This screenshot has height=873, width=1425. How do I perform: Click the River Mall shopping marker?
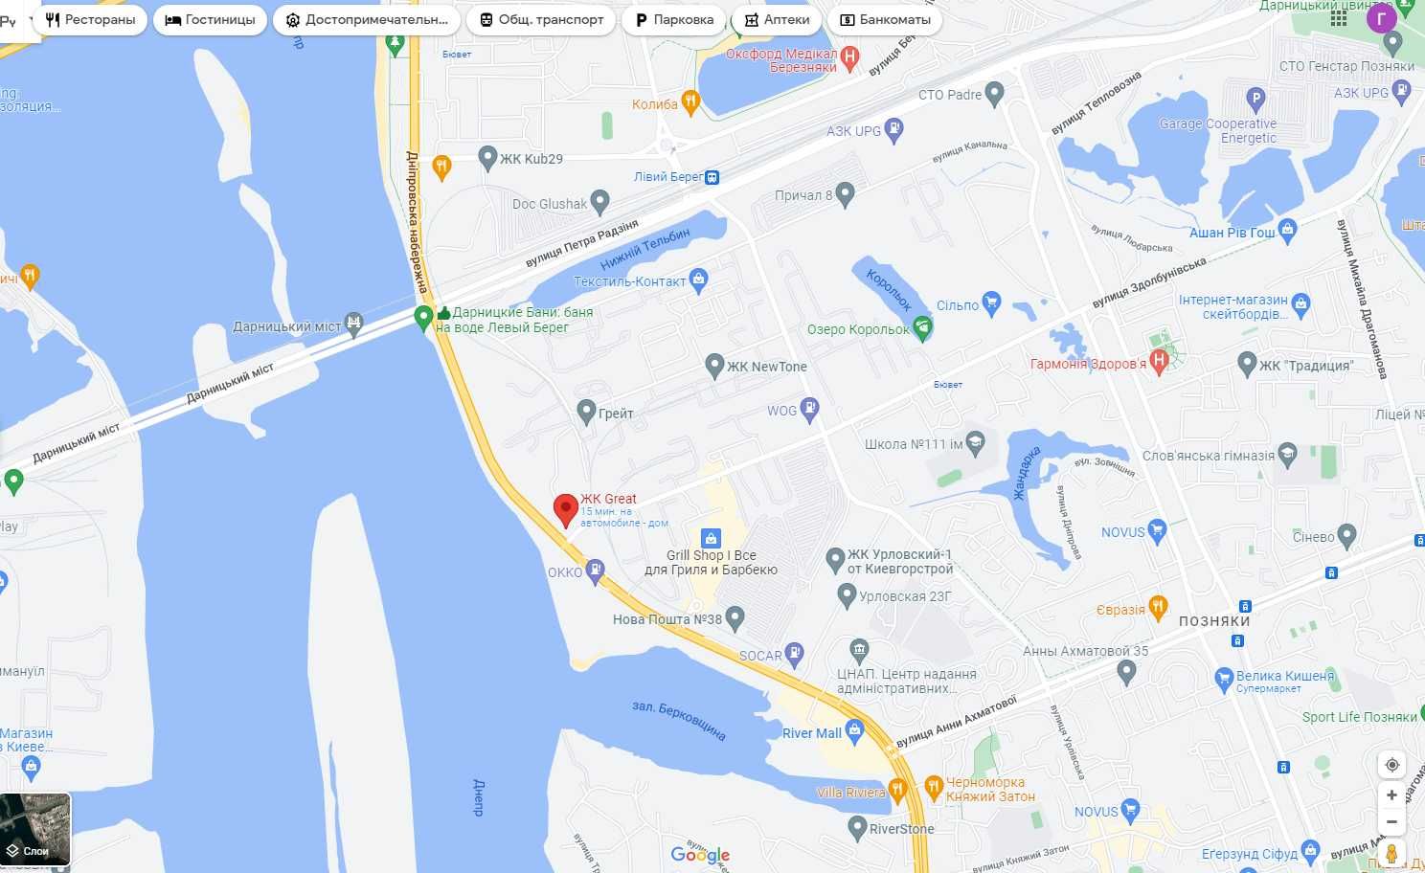pos(855,732)
